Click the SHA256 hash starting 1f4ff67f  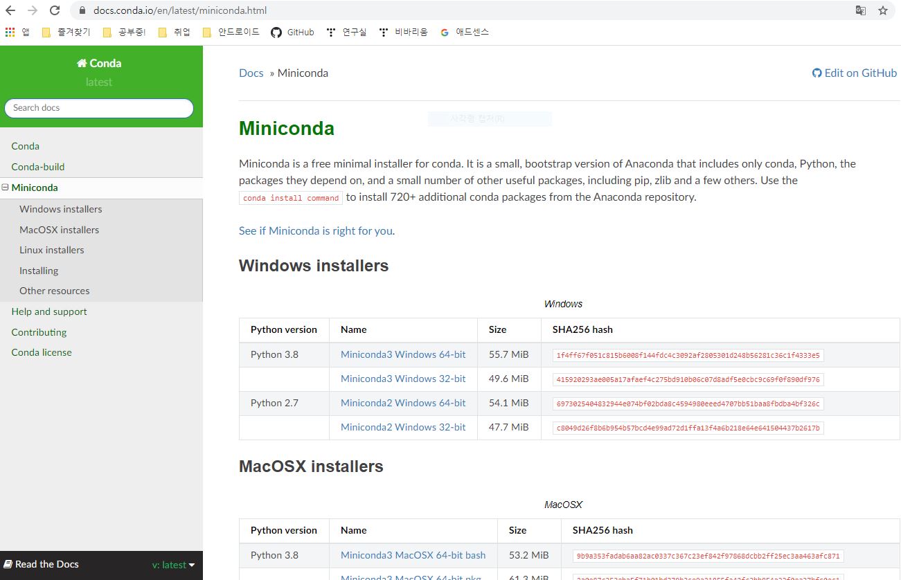pyautogui.click(x=688, y=356)
